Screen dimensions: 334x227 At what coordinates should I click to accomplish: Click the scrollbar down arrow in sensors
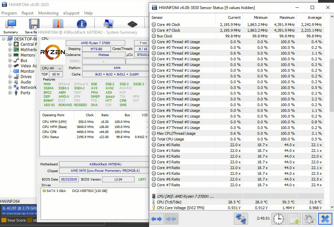tap(332, 207)
